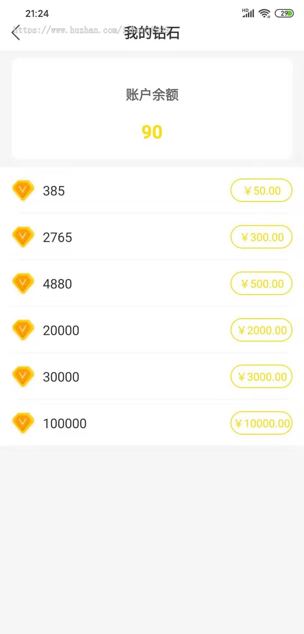Tap the battery indicator in status bar
Viewport: 304px width, 634px height.
click(284, 14)
